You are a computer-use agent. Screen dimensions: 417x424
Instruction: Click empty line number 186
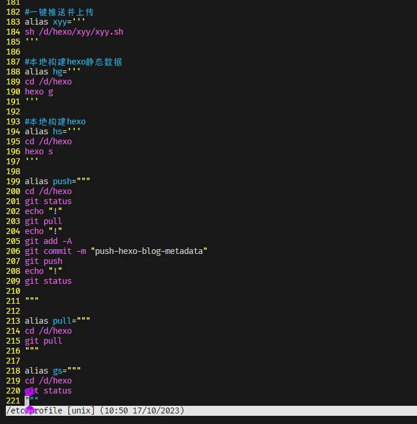point(13,52)
